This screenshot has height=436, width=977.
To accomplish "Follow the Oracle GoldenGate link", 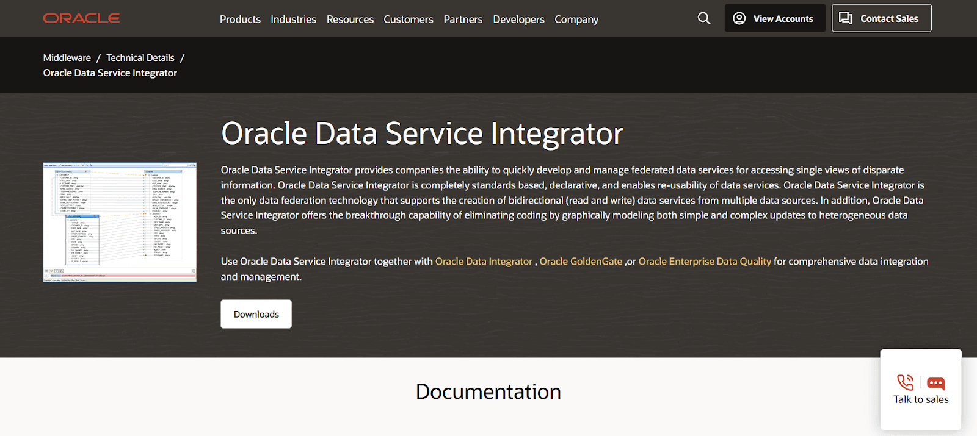I will point(581,262).
